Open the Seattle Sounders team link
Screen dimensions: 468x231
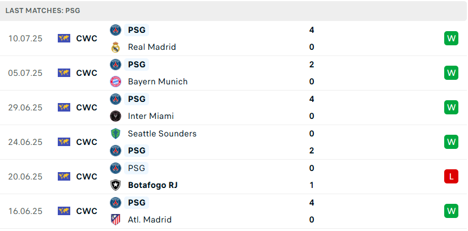(x=162, y=134)
